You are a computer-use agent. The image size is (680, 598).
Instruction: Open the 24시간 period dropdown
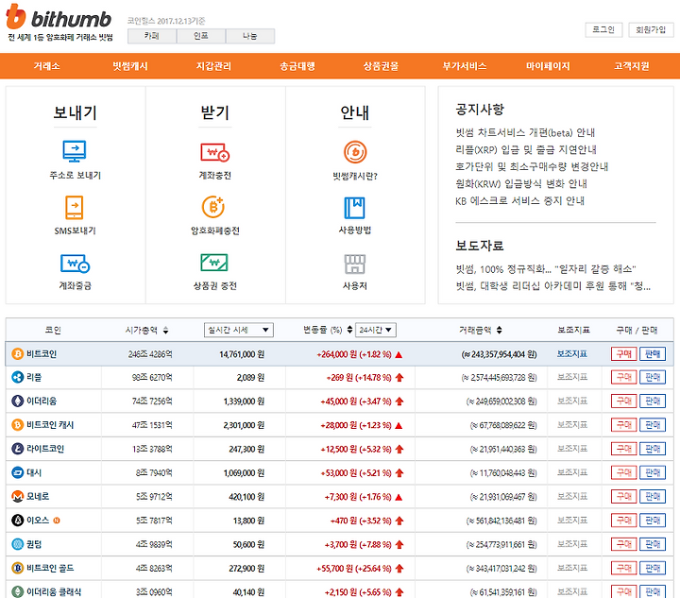click(x=376, y=330)
